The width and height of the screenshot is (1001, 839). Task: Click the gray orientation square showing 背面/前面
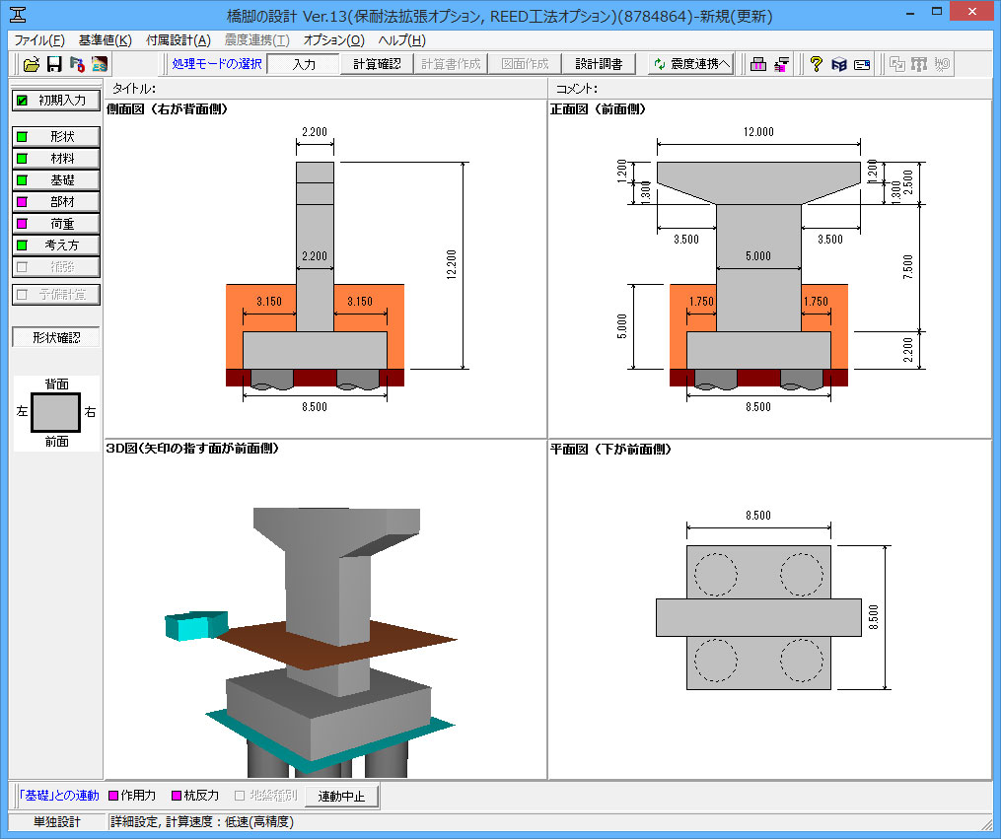click(x=56, y=412)
